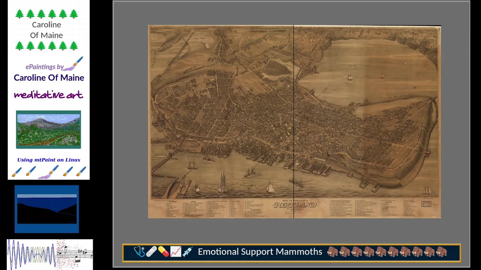The width and height of the screenshot is (481, 270).
Task: Click the antique Portland bird's-eye map
Action: pos(294,121)
